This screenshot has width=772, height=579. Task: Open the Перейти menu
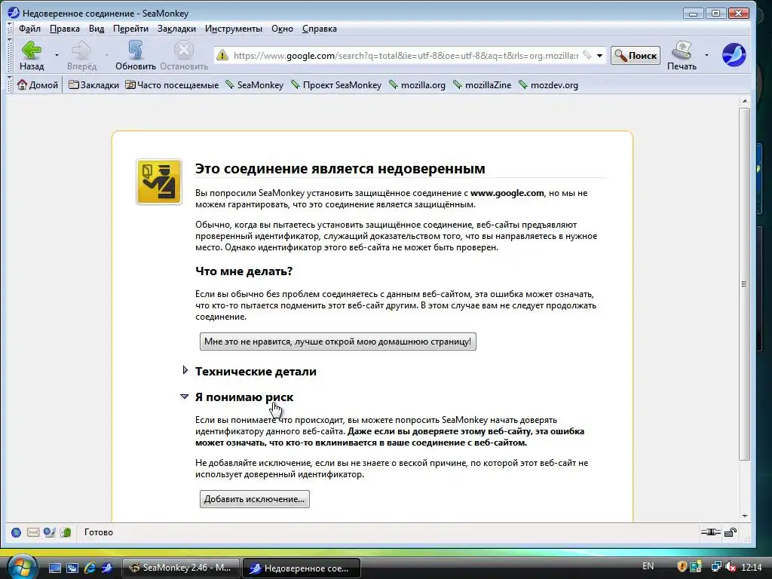point(130,29)
